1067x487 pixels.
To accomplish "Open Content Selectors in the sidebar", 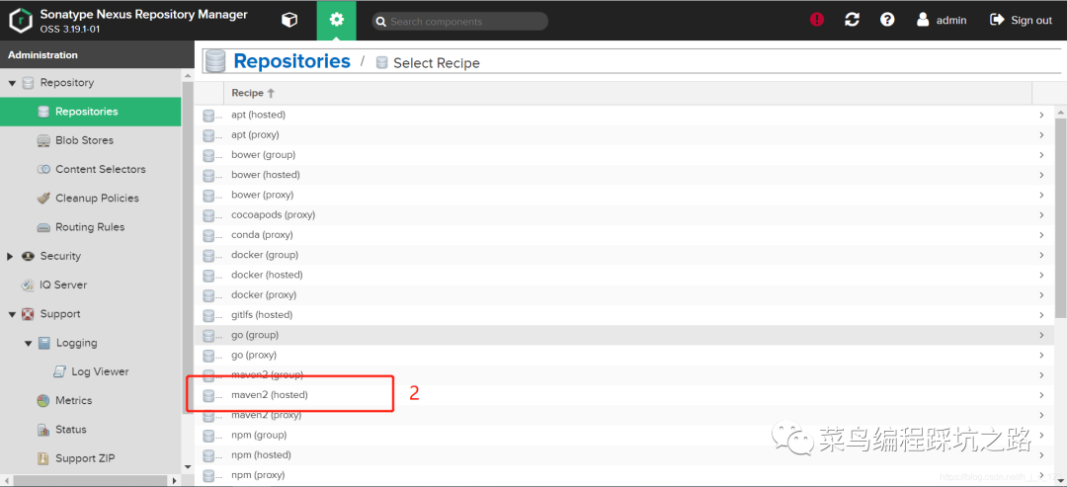I will point(91,169).
